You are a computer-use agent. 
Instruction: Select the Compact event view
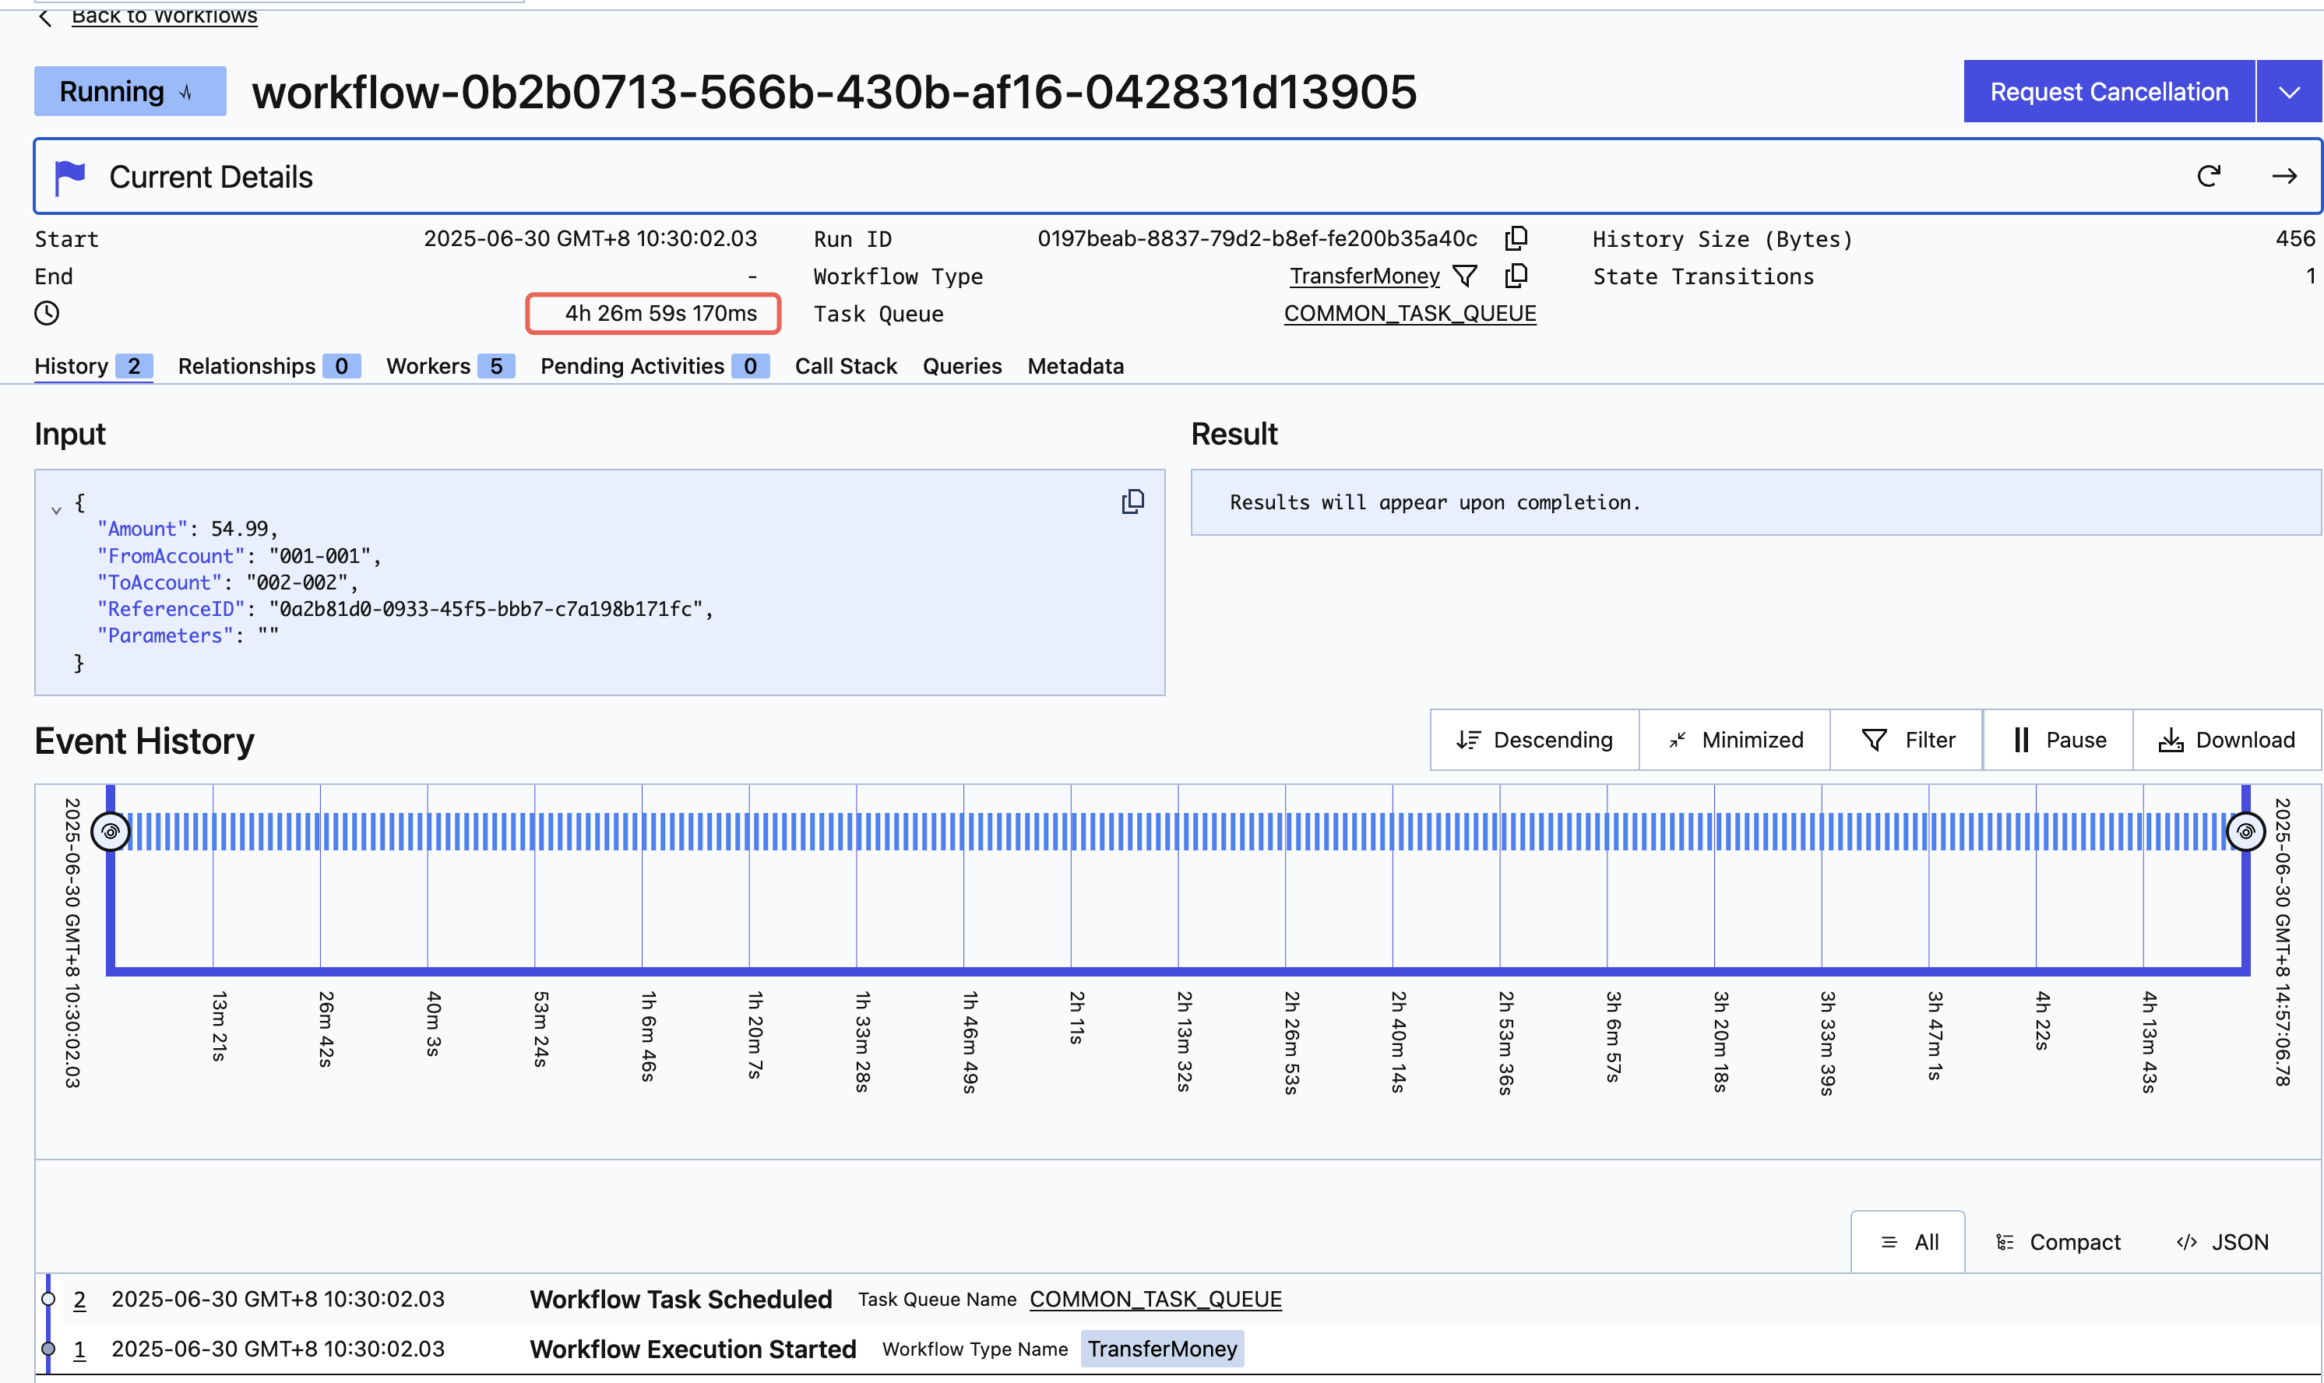[x=2058, y=1242]
